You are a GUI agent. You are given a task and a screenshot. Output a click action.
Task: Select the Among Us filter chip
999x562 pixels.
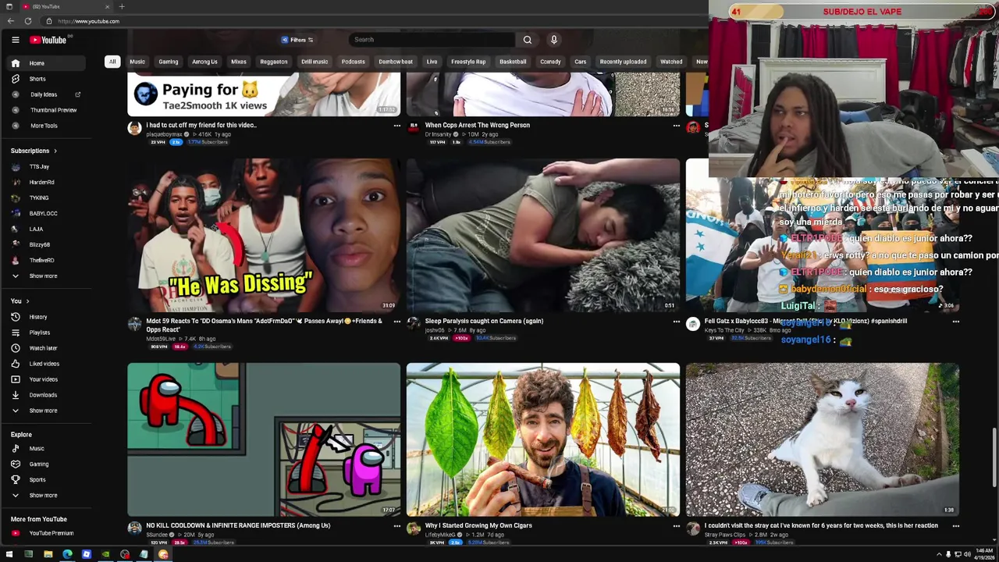204,62
